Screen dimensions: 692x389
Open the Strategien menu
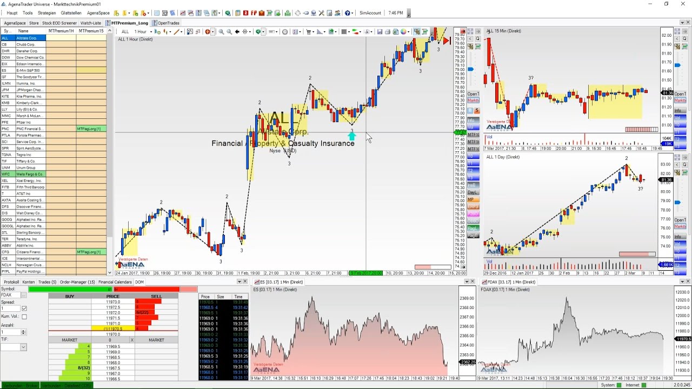47,13
